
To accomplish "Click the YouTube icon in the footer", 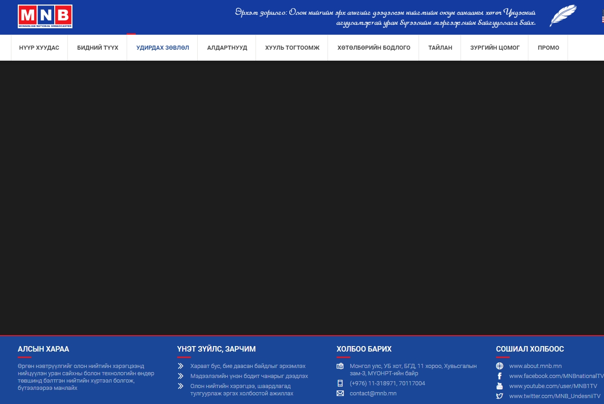I will point(500,386).
